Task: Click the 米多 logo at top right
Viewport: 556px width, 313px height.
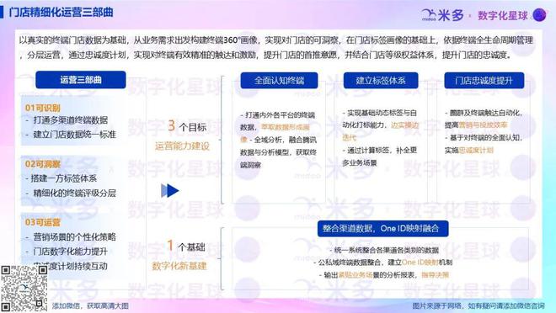Action: (x=443, y=15)
